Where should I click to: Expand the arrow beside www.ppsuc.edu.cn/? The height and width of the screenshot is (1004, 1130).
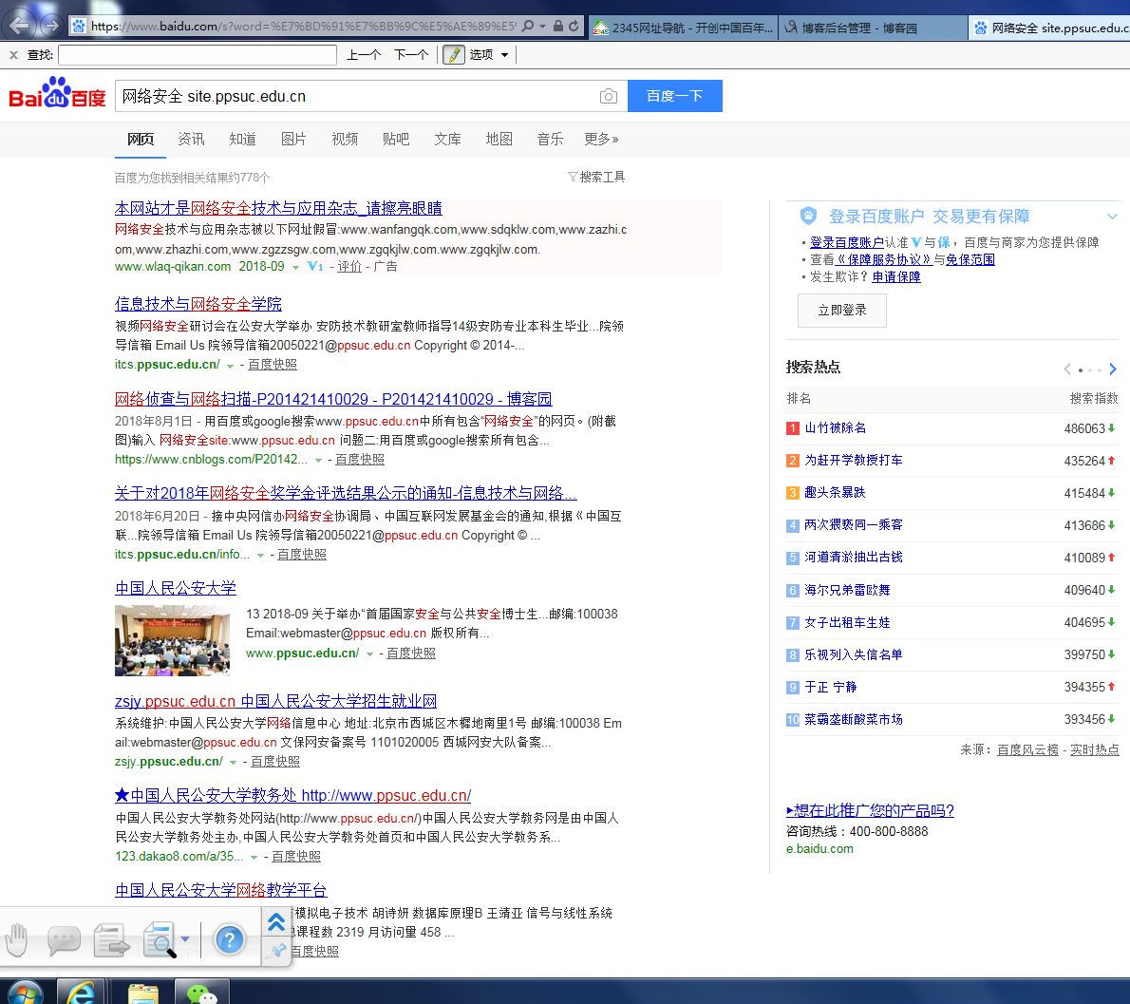(x=369, y=654)
